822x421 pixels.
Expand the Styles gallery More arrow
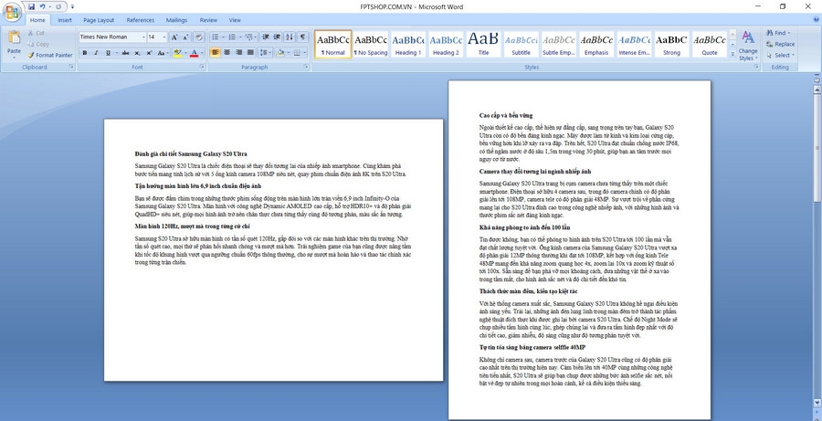point(732,54)
